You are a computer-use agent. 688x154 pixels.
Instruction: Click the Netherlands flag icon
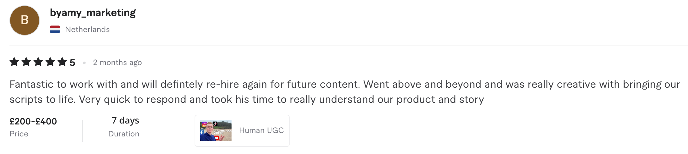[55, 30]
